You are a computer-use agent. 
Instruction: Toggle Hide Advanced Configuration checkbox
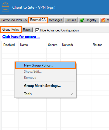click(x=37, y=30)
